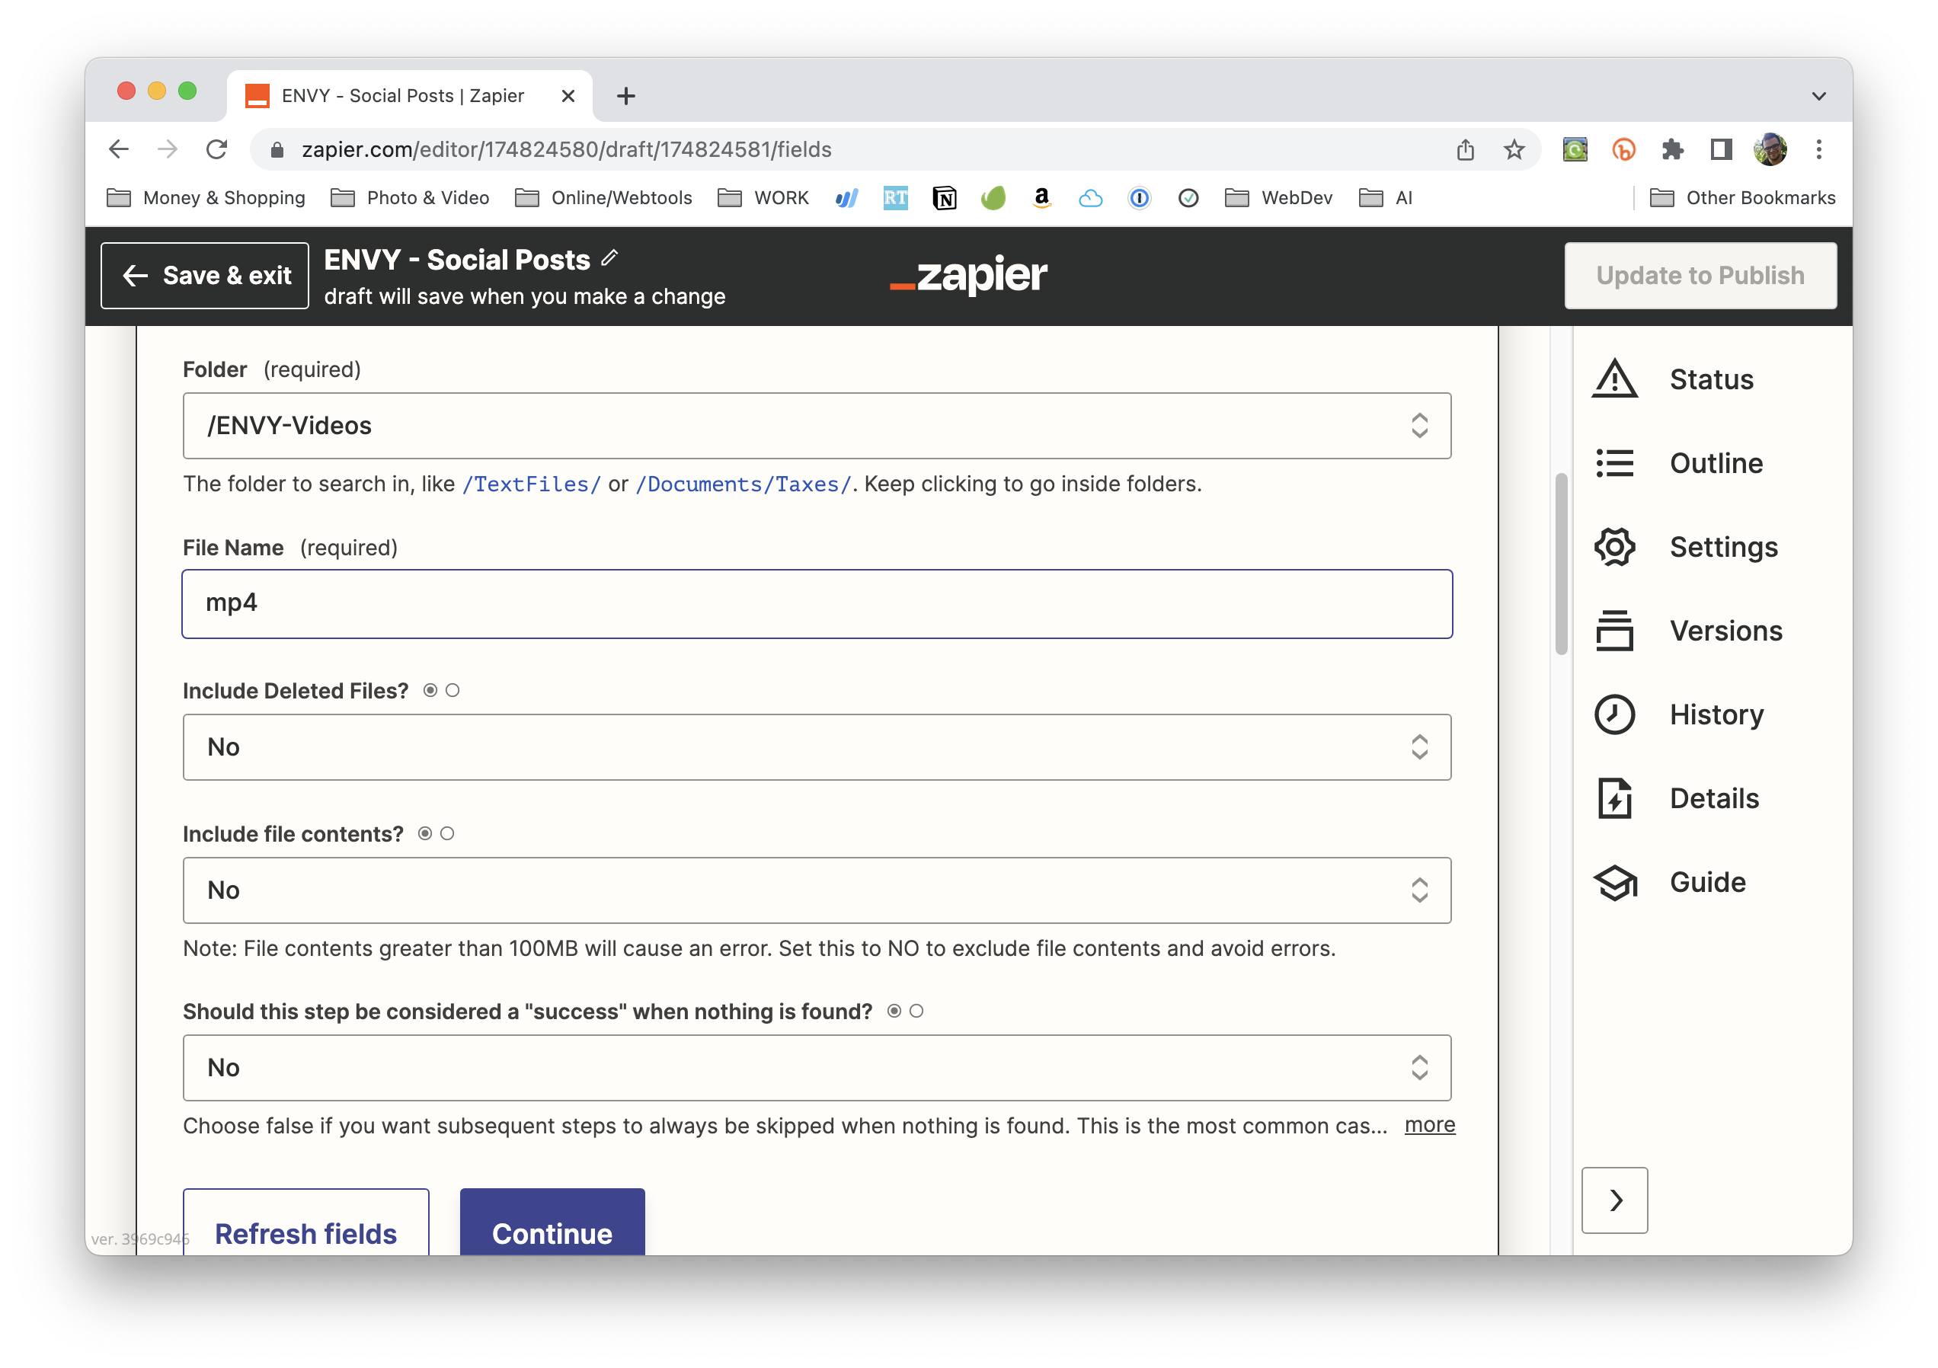Select second radio for Include Deleted Files
The width and height of the screenshot is (1938, 1368).
coord(453,690)
